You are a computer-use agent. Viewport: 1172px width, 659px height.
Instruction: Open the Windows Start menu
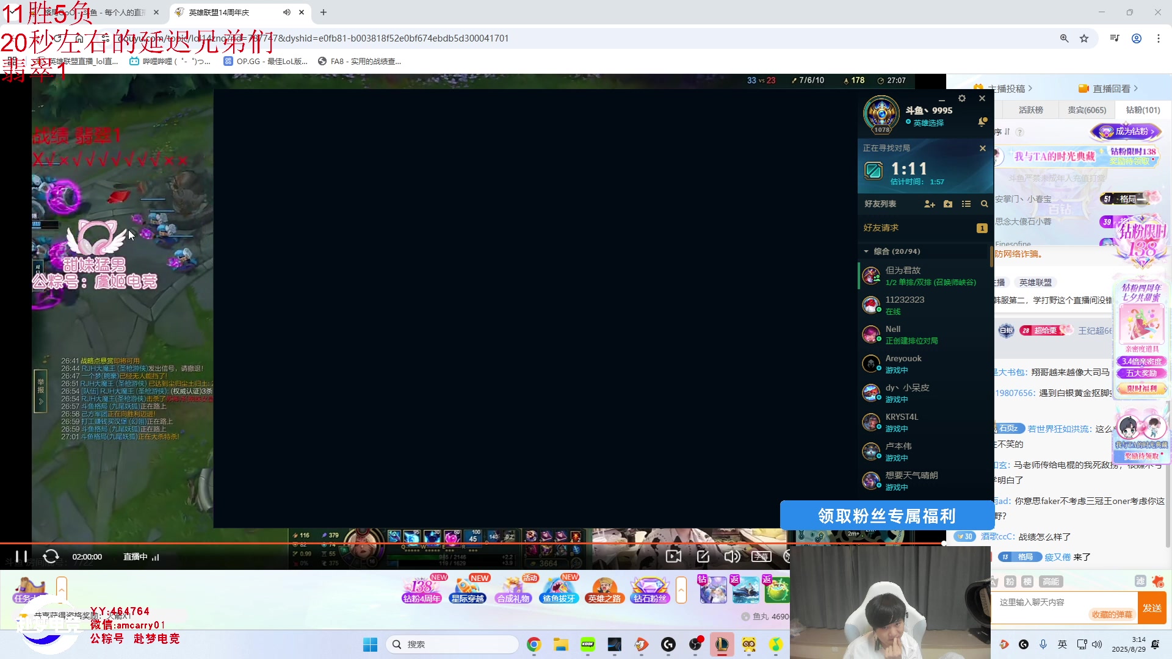[x=370, y=644]
